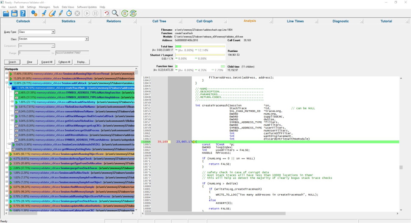Expand the SessionCore::isAddressInSVLDLL tree node
This screenshot has width=411, height=223.
9,144
